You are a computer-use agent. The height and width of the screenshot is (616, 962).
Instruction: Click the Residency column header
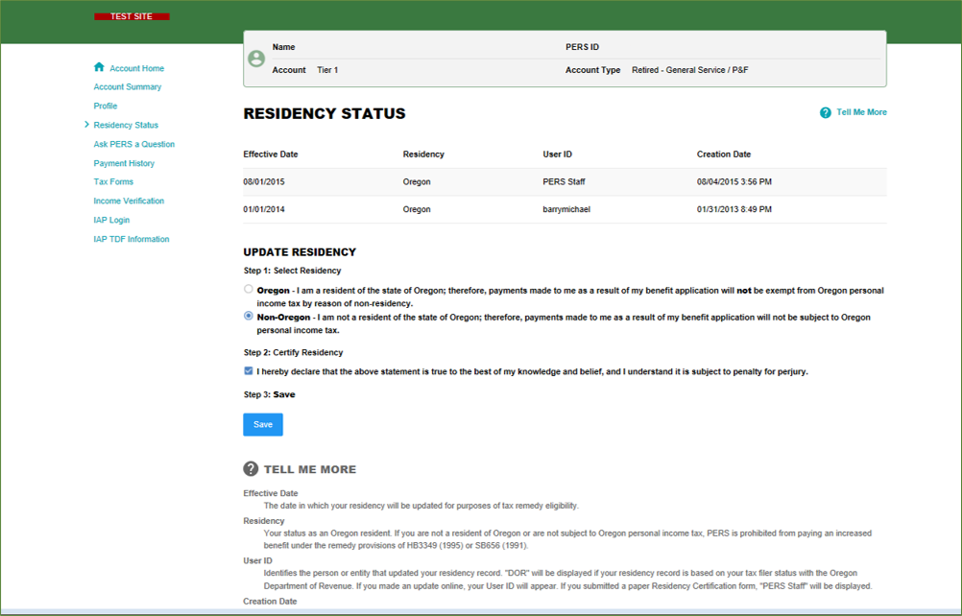pos(423,154)
